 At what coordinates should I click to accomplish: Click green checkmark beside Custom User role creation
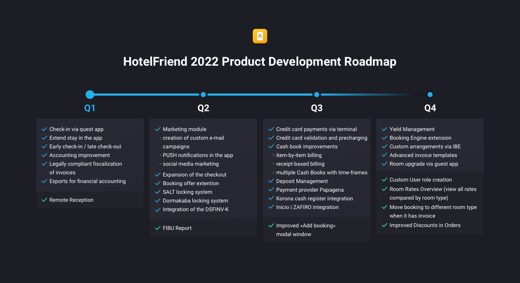pos(385,180)
